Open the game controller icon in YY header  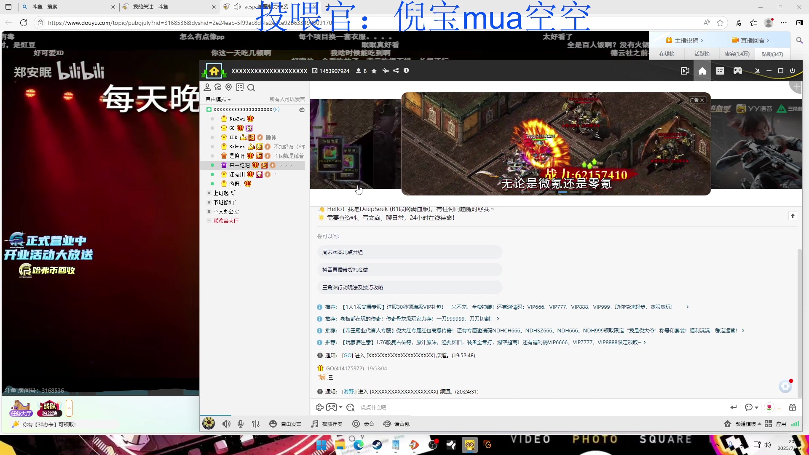tap(738, 71)
